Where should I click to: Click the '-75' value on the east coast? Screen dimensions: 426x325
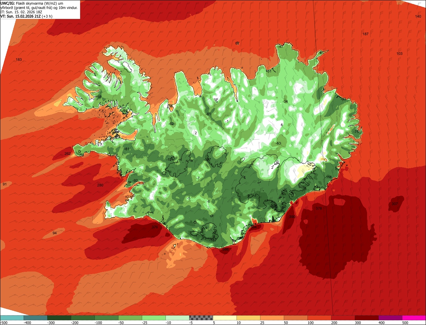[x=356, y=132]
